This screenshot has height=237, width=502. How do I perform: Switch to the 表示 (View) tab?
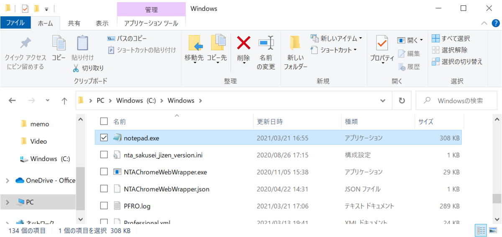coord(102,23)
